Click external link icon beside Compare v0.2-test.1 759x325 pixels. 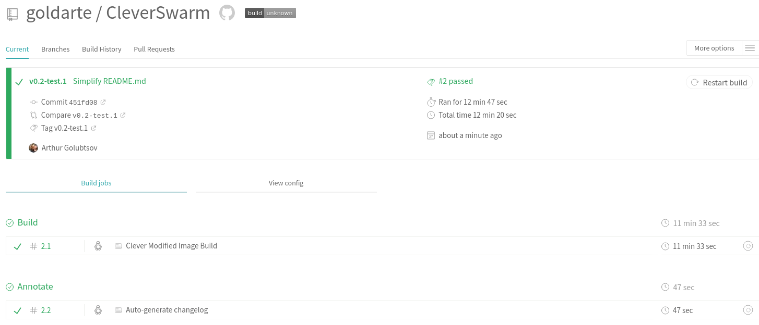123,115
